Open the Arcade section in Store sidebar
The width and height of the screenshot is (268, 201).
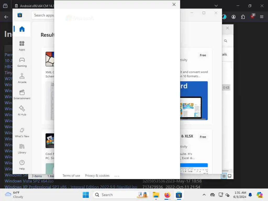click(22, 78)
